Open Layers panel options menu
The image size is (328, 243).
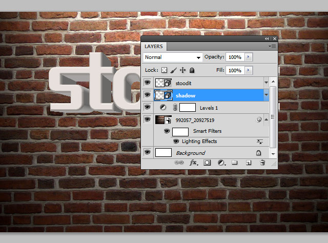tap(273, 46)
